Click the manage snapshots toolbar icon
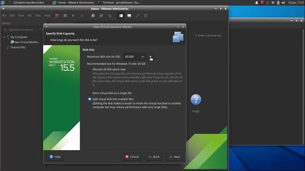 point(110,16)
